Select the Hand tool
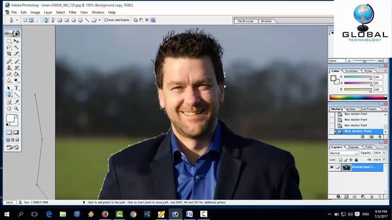Image resolution: width=392 pixels, height=220 pixels. point(9,109)
